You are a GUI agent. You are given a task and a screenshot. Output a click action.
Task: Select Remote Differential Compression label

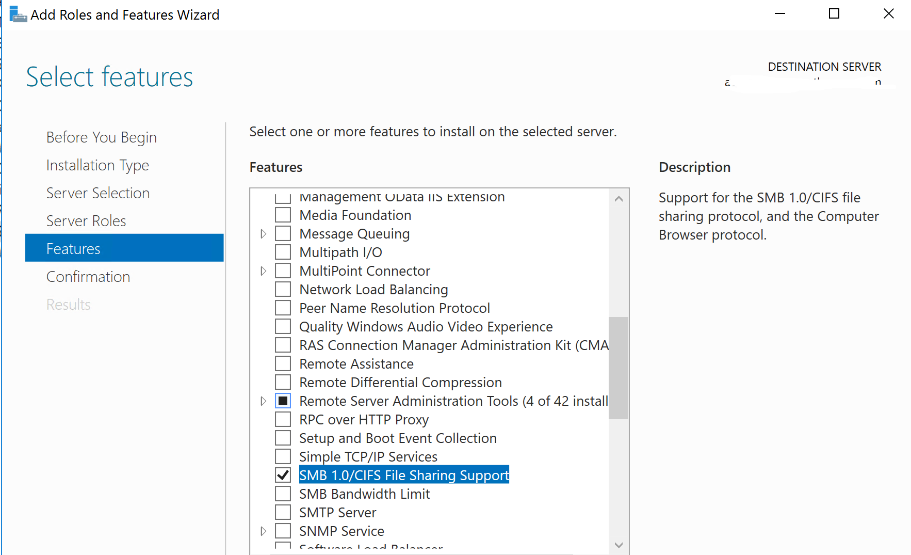[400, 383]
